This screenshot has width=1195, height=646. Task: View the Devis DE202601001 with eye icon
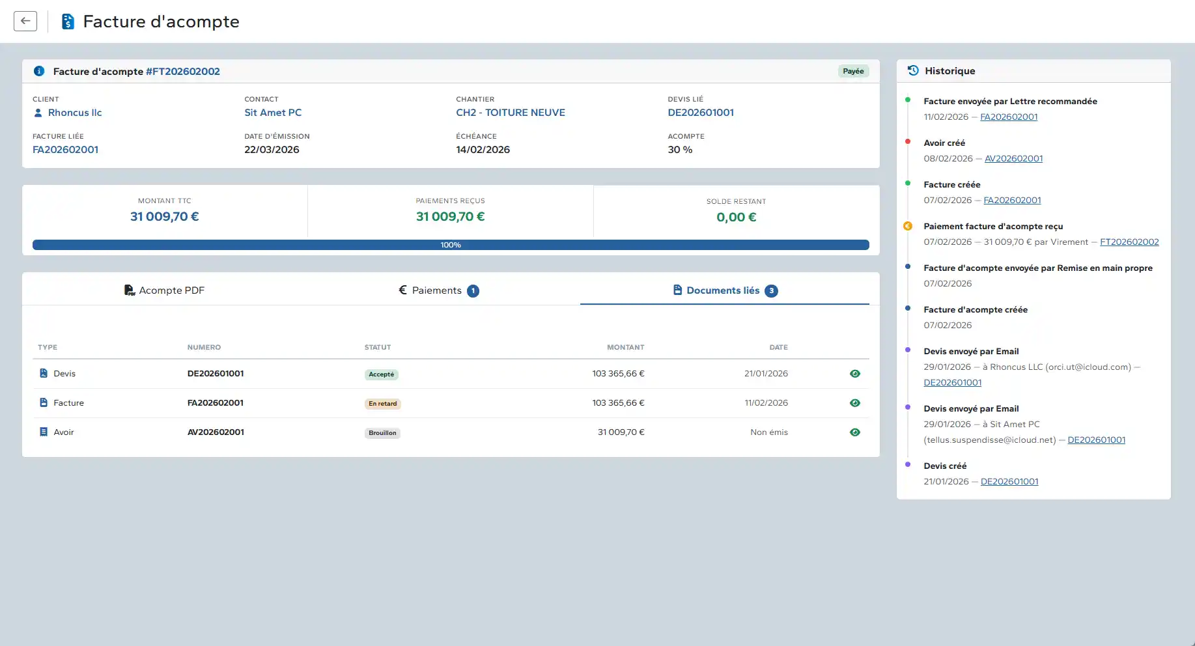coord(855,374)
